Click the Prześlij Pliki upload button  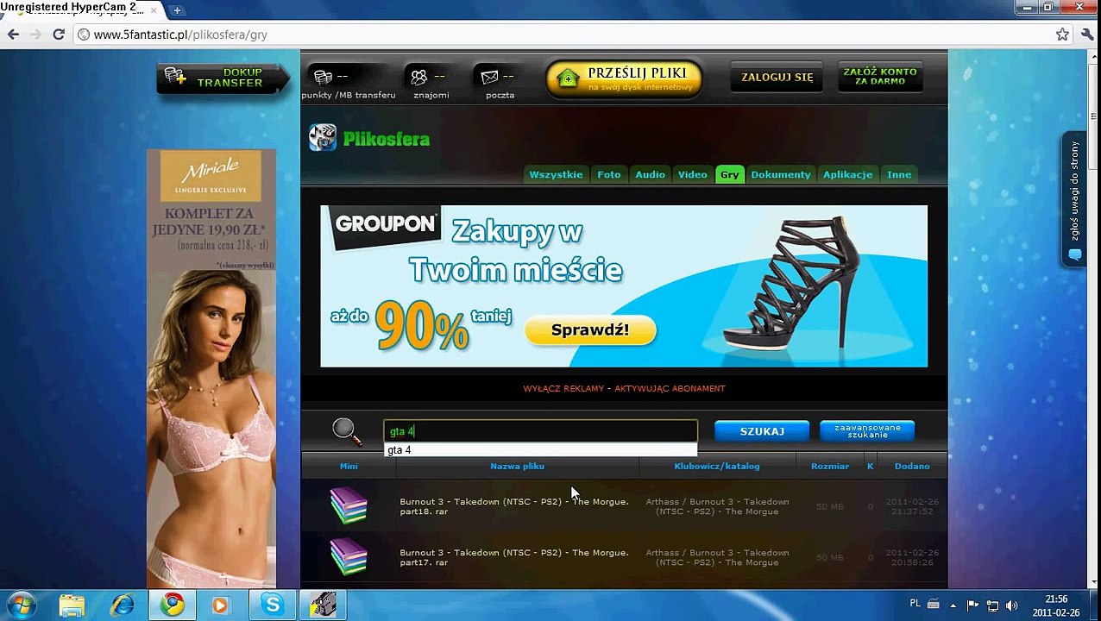[x=624, y=78]
